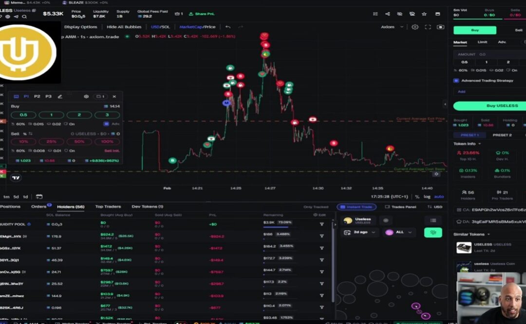
Task: Click the wallet count pill in instant trade panel
Action: point(100,96)
